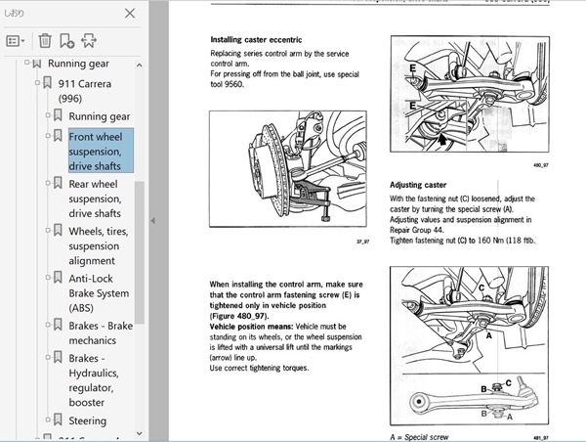Open the nested Running gear bookmark

click(x=100, y=116)
